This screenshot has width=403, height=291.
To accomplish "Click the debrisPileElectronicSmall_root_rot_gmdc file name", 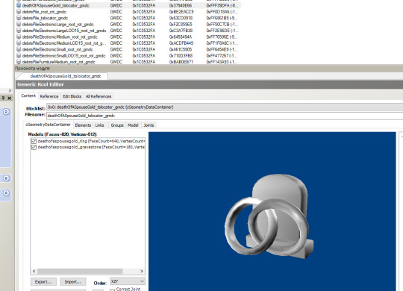I will point(57,49).
